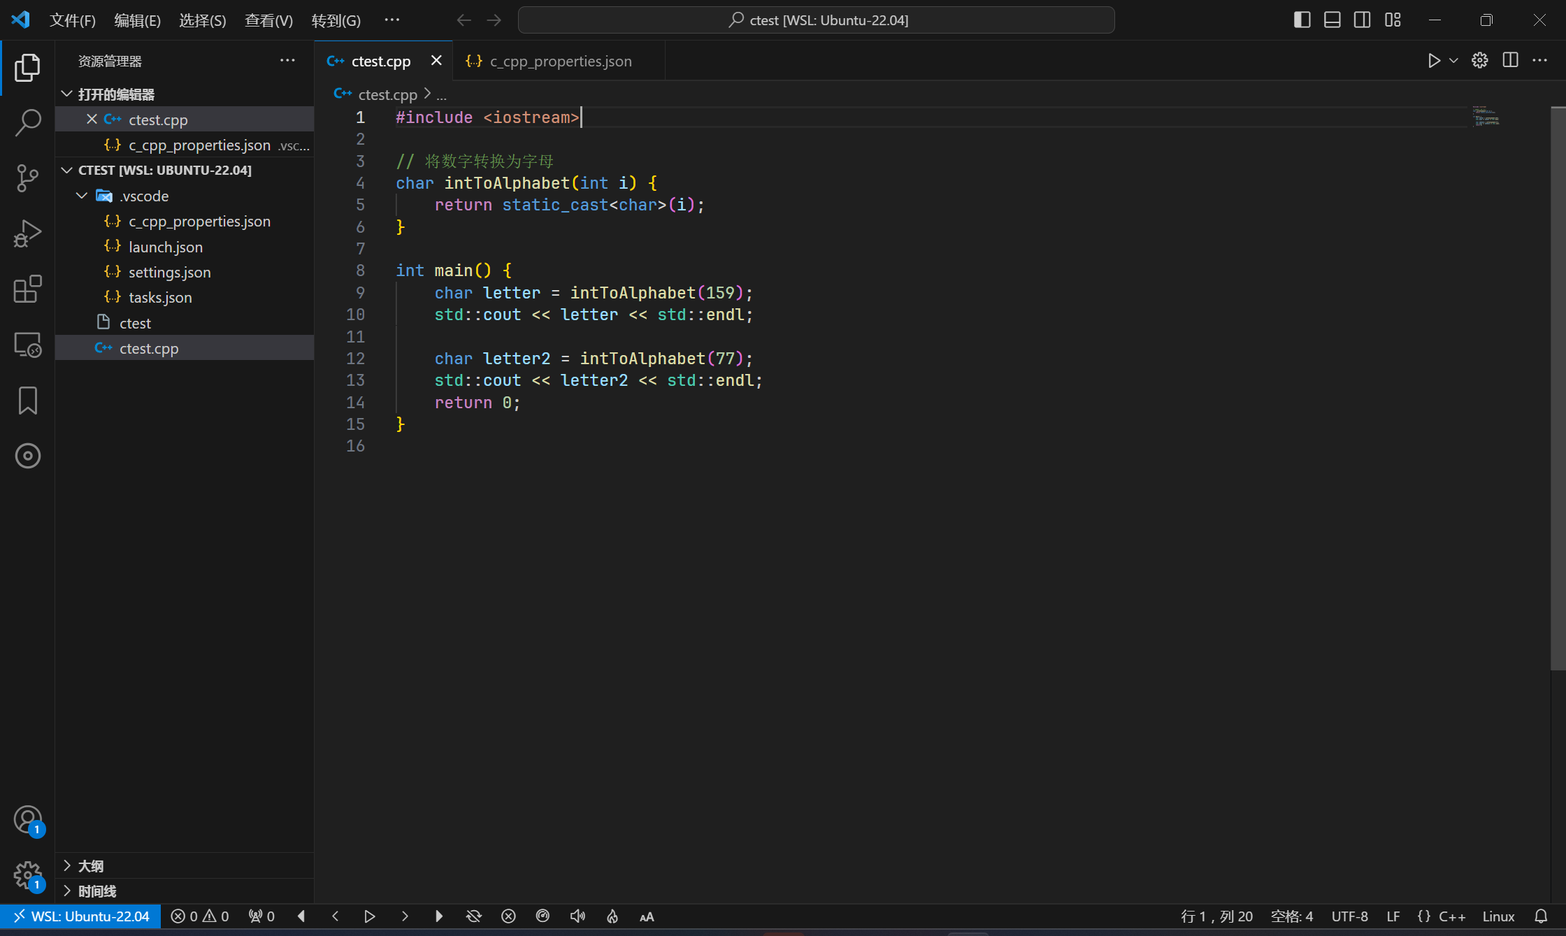
Task: Click the forwarded ports indicator
Action: (261, 916)
